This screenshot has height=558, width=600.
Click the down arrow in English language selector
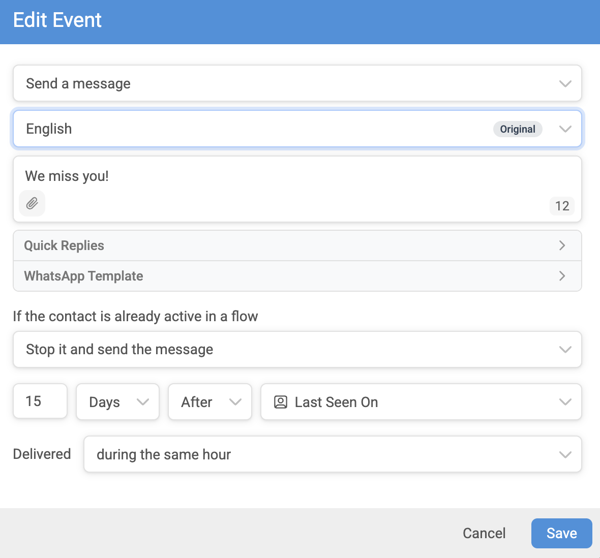tap(565, 129)
